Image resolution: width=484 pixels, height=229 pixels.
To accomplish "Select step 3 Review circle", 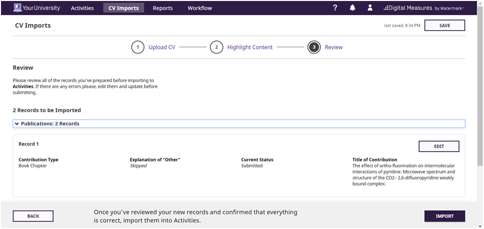I will pos(314,47).
